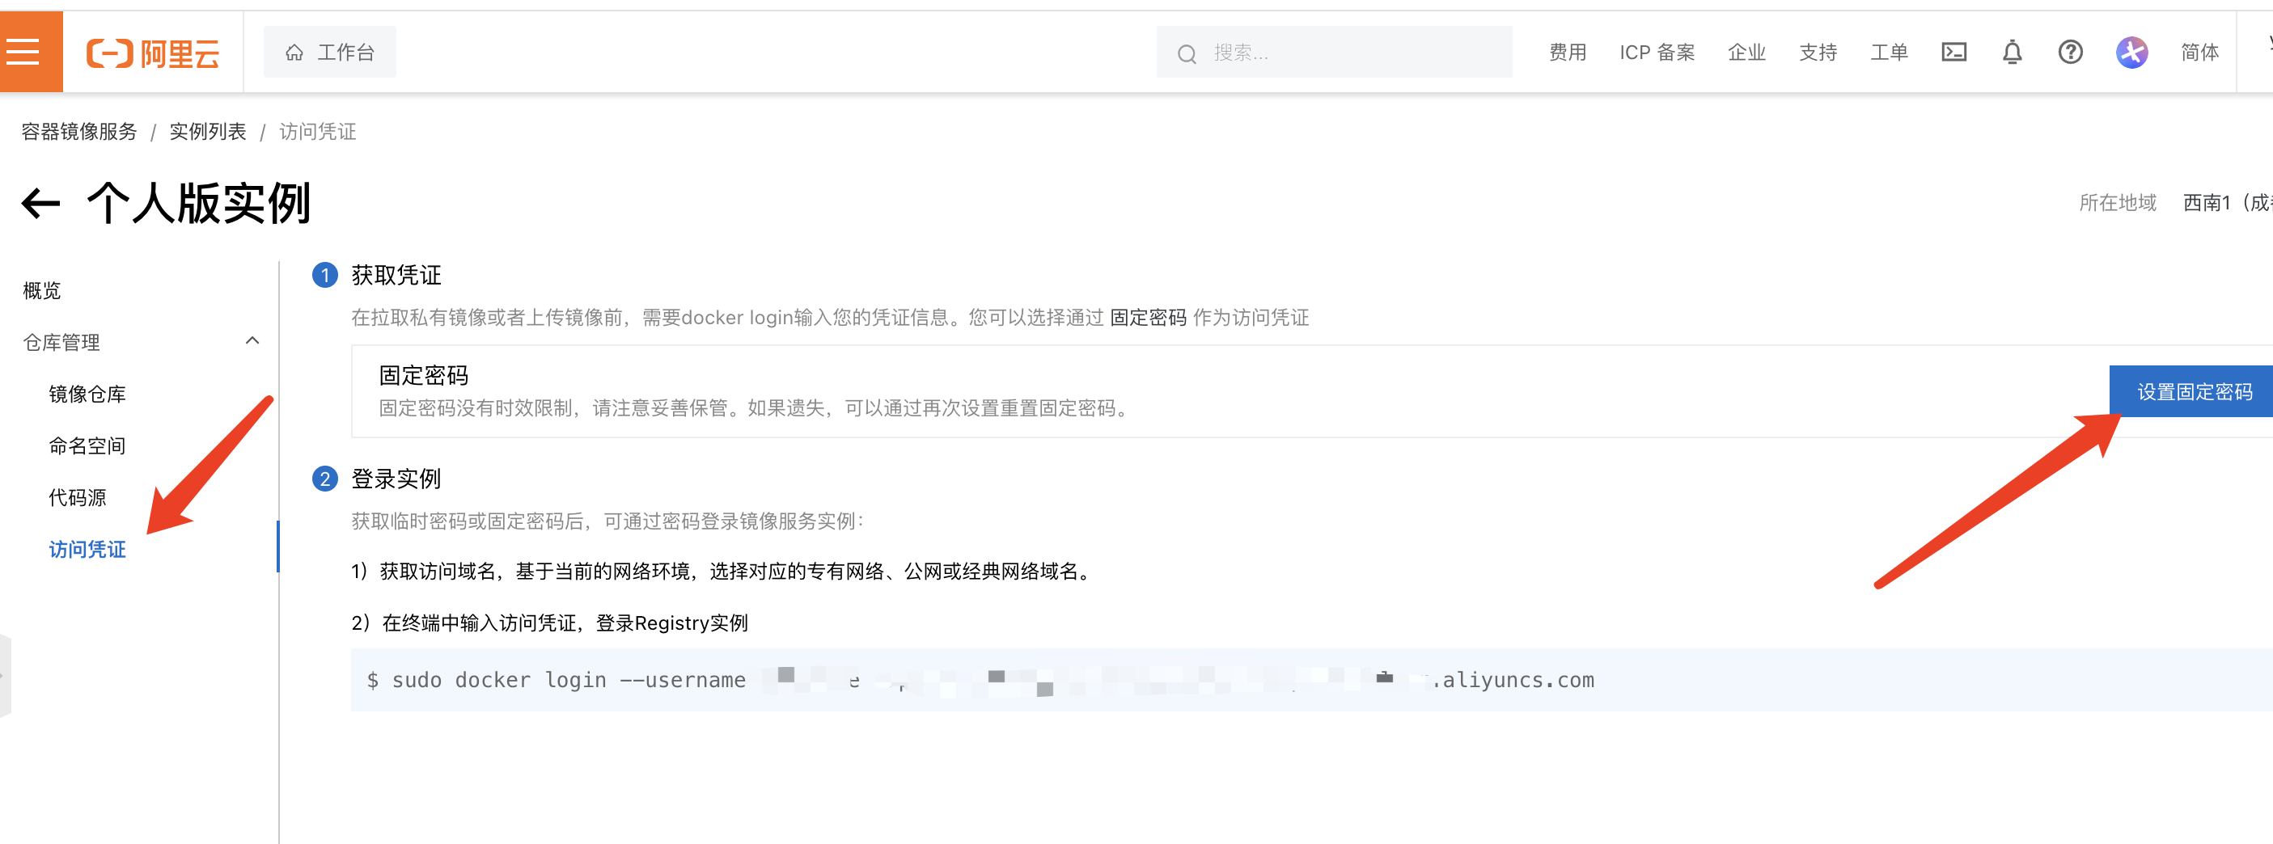Viewport: 2273px width, 844px height.
Task: Click the back arrow beside 个人版实例
Action: [40, 204]
